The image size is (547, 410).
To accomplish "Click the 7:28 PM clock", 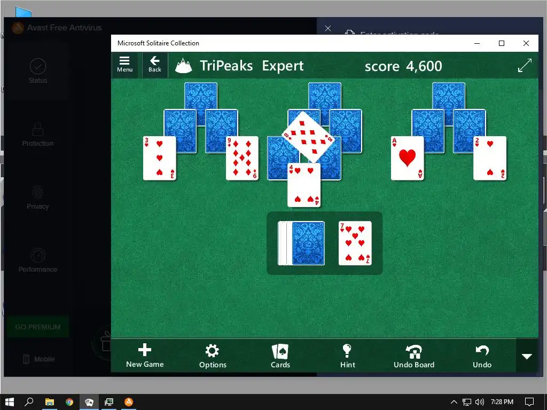I will [502, 402].
